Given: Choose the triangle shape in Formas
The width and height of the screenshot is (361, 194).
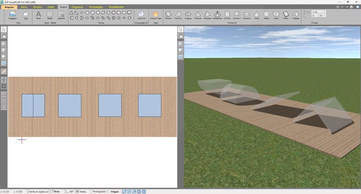Looking at the screenshot, I should (71, 13).
